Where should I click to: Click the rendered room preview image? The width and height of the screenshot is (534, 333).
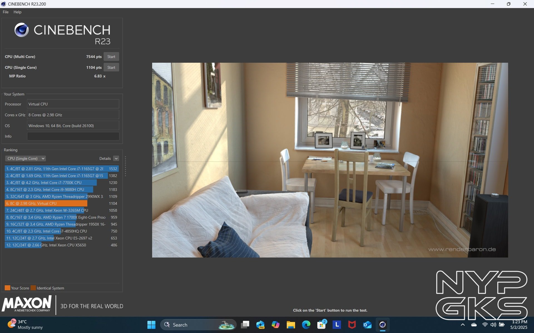(x=330, y=160)
